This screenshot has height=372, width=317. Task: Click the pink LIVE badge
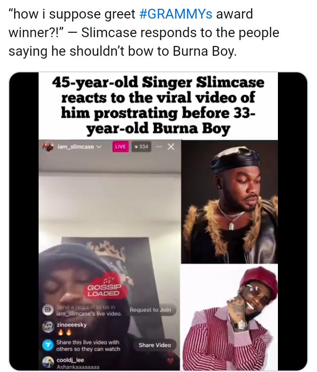(x=121, y=147)
